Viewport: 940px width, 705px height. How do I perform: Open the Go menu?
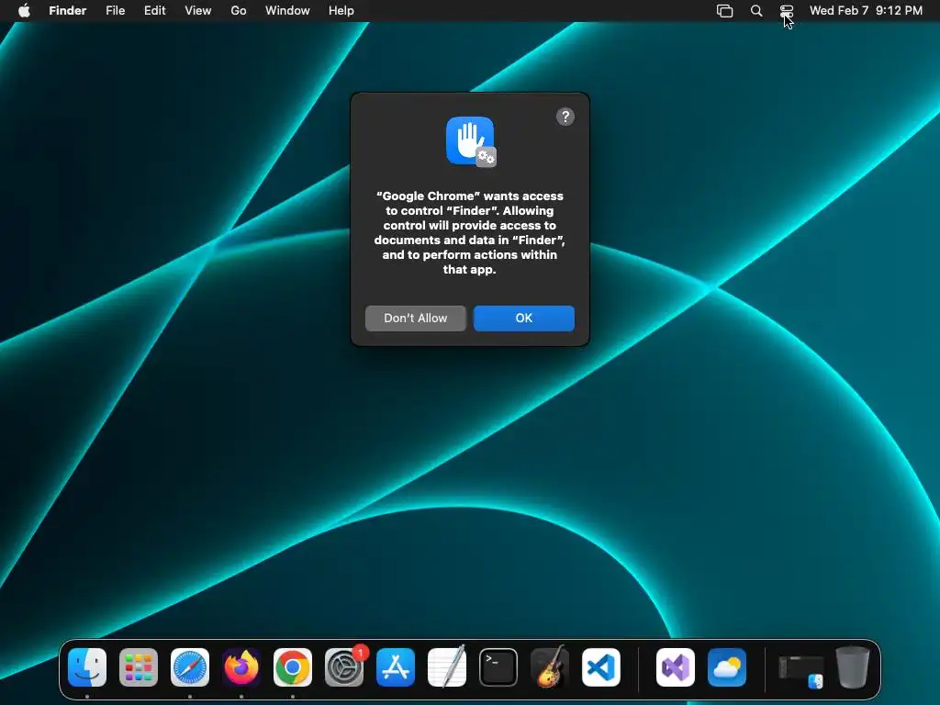(x=239, y=11)
